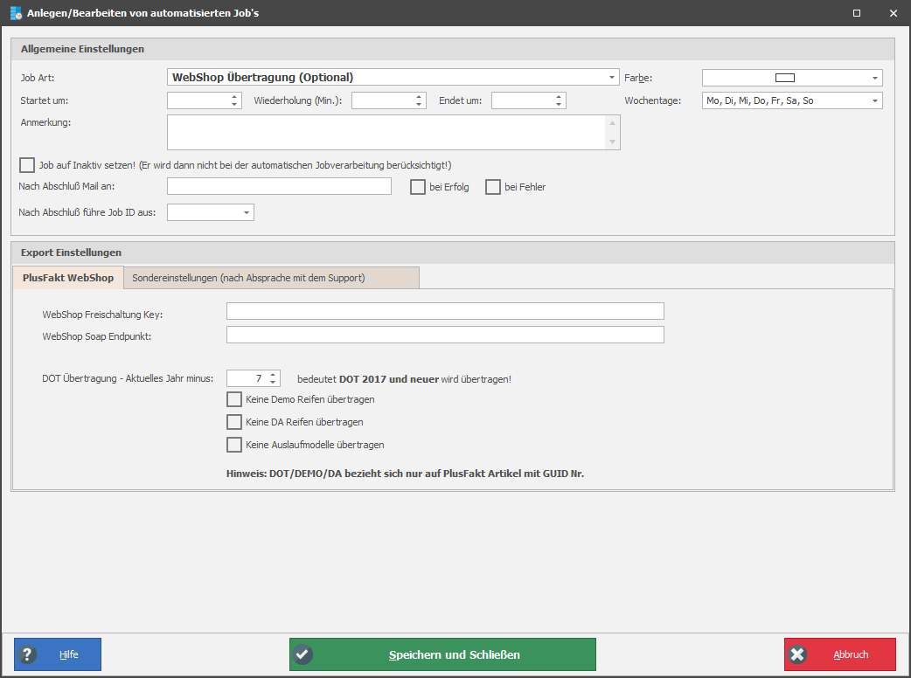Close the job dialog window
Screen dimensions: 911x678
click(x=894, y=13)
